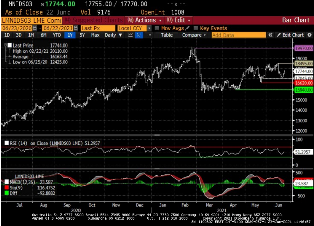Click the Vol 9176 value

pos(104,12)
